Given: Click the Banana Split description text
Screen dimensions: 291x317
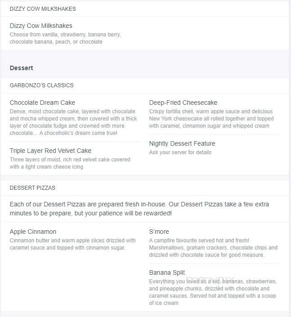Looking at the screenshot, I should coord(213,292).
